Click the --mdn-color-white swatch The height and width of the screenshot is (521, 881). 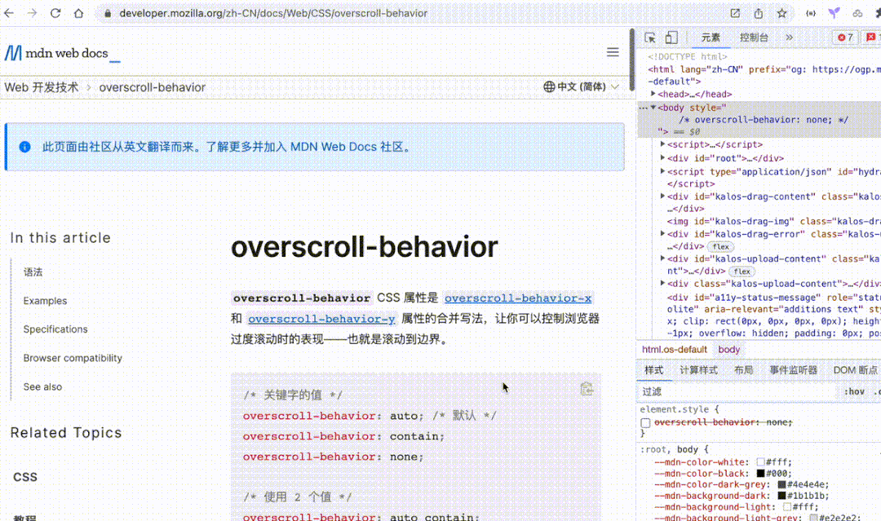(x=760, y=462)
